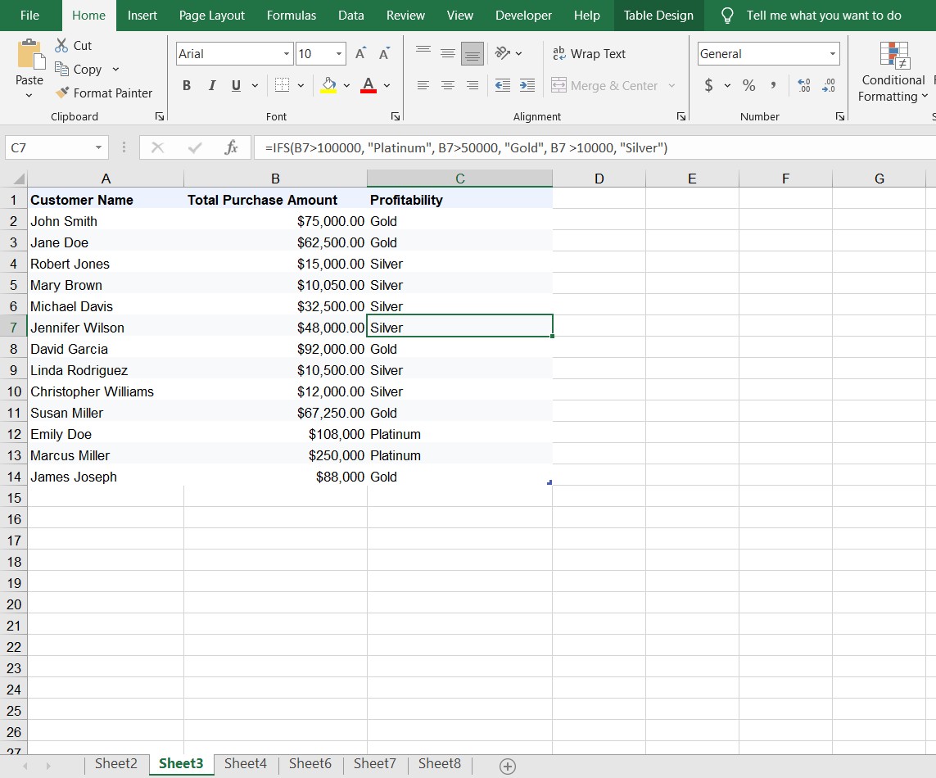Expand Font Color palette arrow
Screen dimensions: 936x778
387,85
